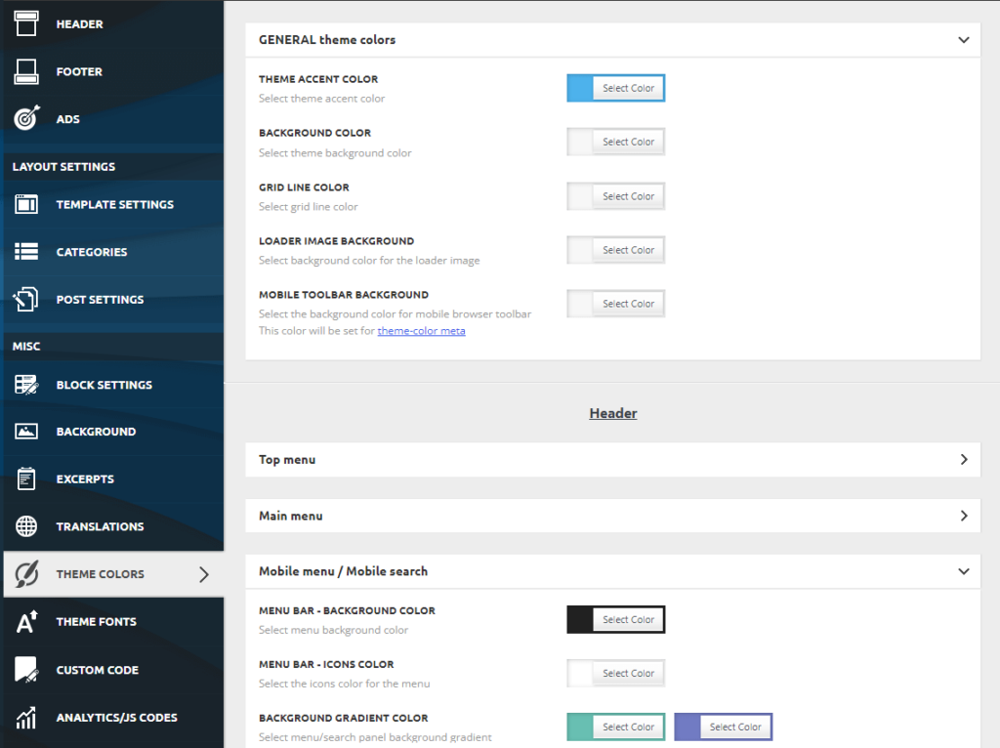Click Select Color for Theme Accent Color
The width and height of the screenshot is (1000, 748).
(628, 88)
